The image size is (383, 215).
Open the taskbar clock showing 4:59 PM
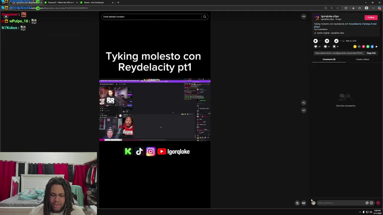pos(377,212)
